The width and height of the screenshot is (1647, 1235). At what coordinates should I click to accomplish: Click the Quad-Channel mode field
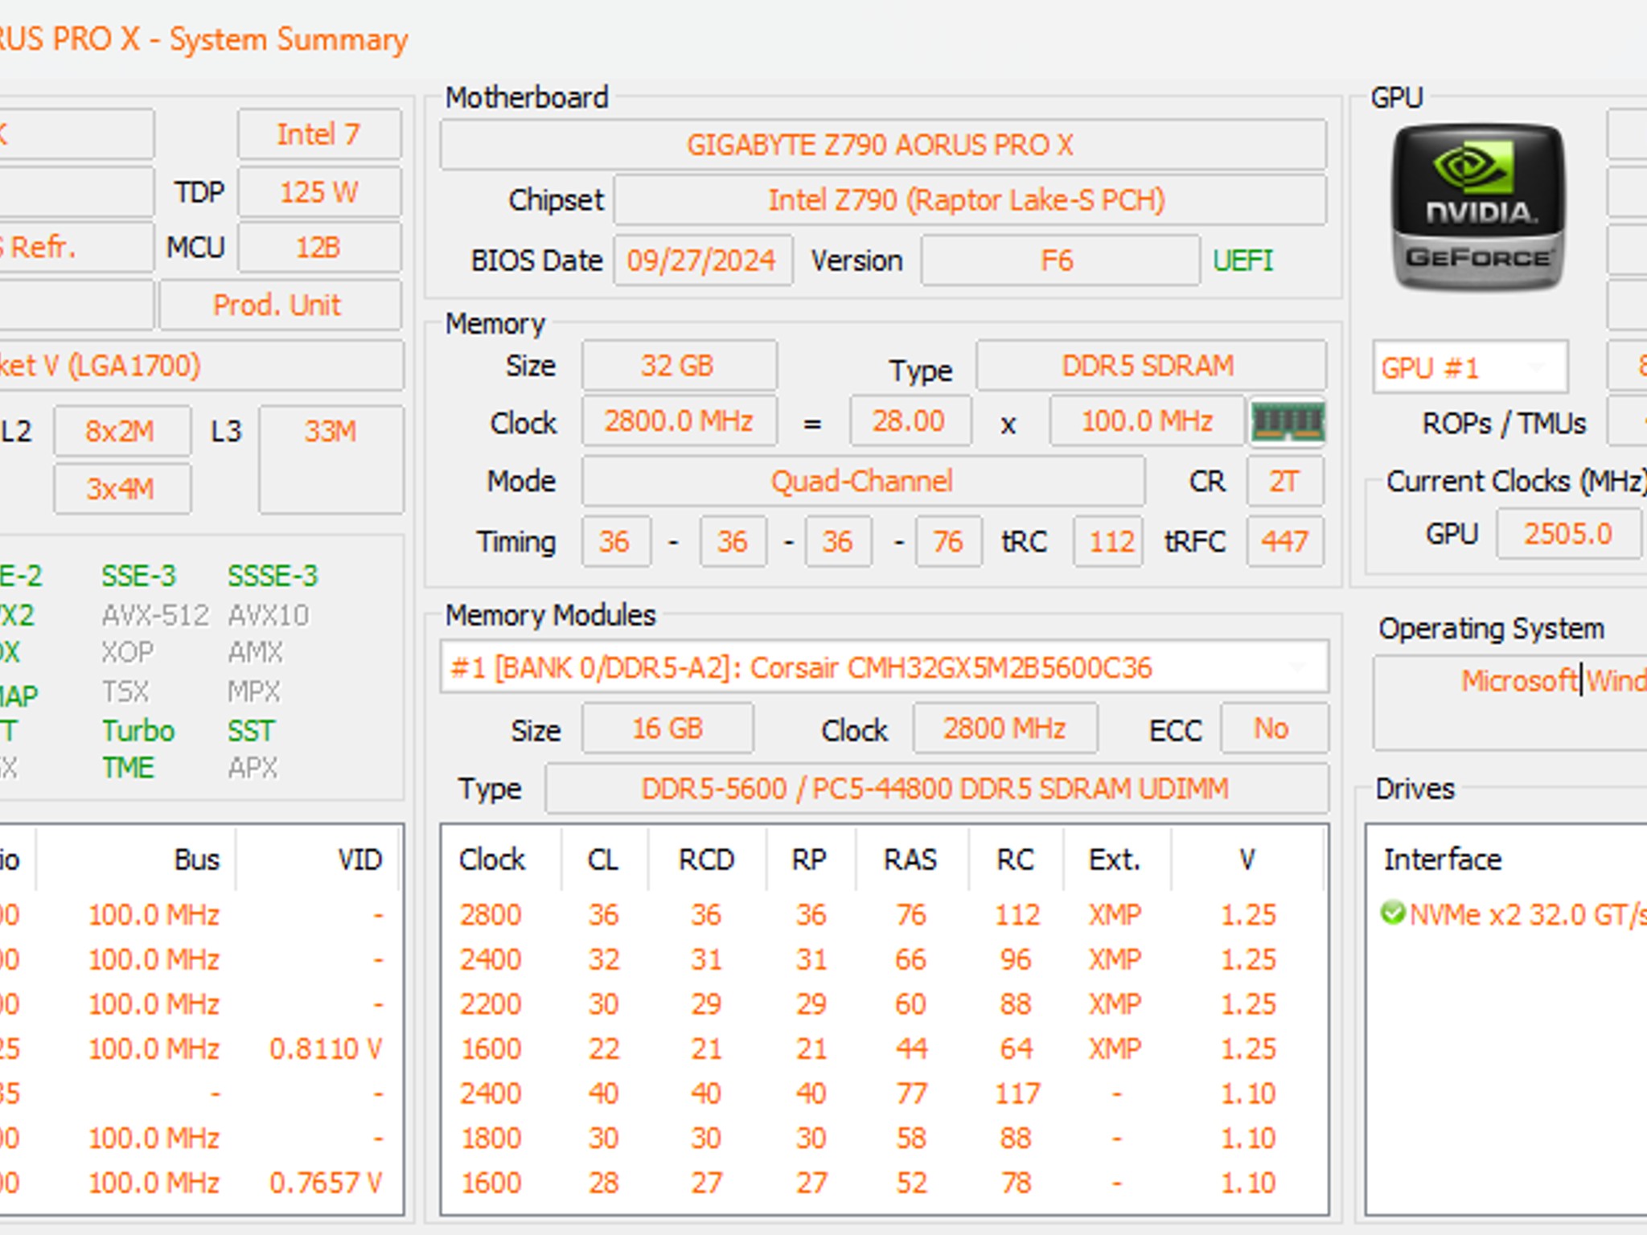click(862, 481)
